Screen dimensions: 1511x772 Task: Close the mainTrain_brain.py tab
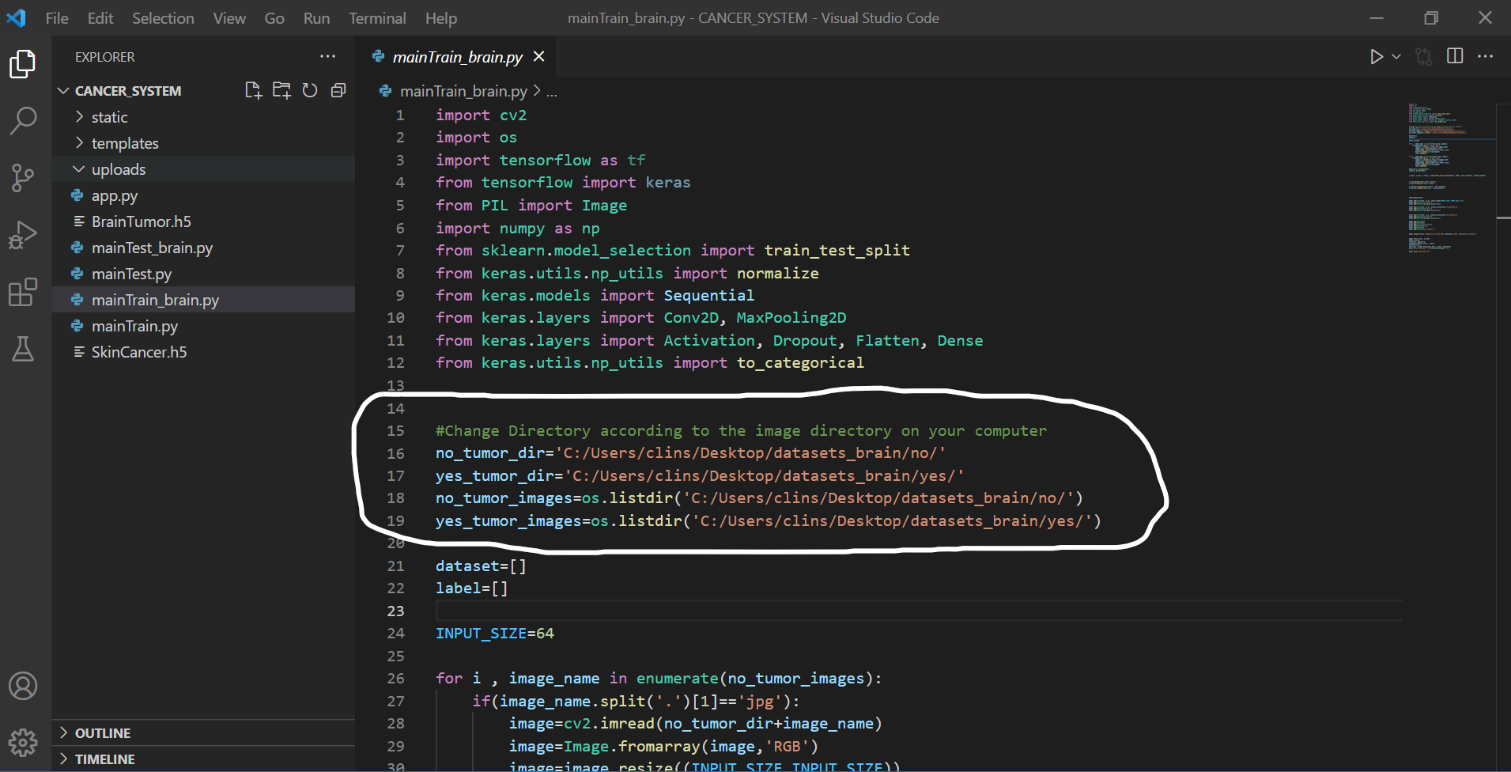click(x=539, y=57)
